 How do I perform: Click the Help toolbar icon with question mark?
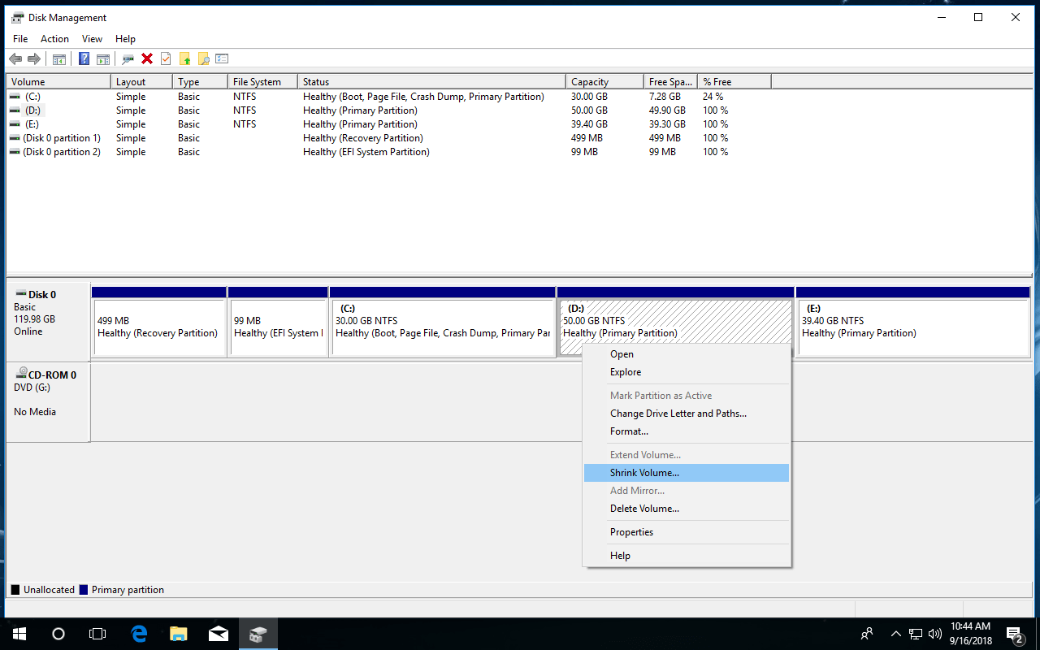(x=84, y=58)
